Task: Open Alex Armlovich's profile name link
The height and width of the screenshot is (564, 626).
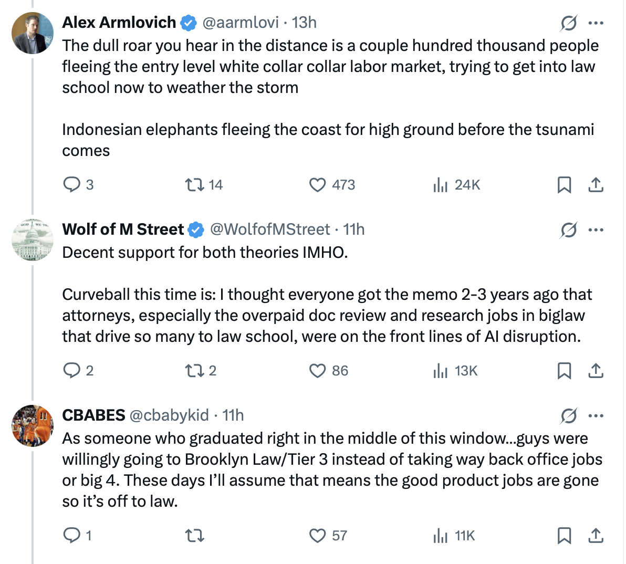Action: tap(119, 23)
